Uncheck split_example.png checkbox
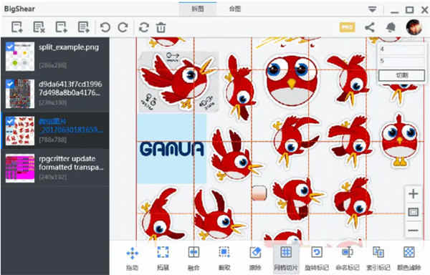430x275 pixels. click(10, 47)
